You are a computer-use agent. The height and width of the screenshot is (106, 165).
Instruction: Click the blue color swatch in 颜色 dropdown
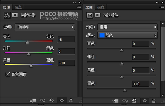(x=102, y=35)
